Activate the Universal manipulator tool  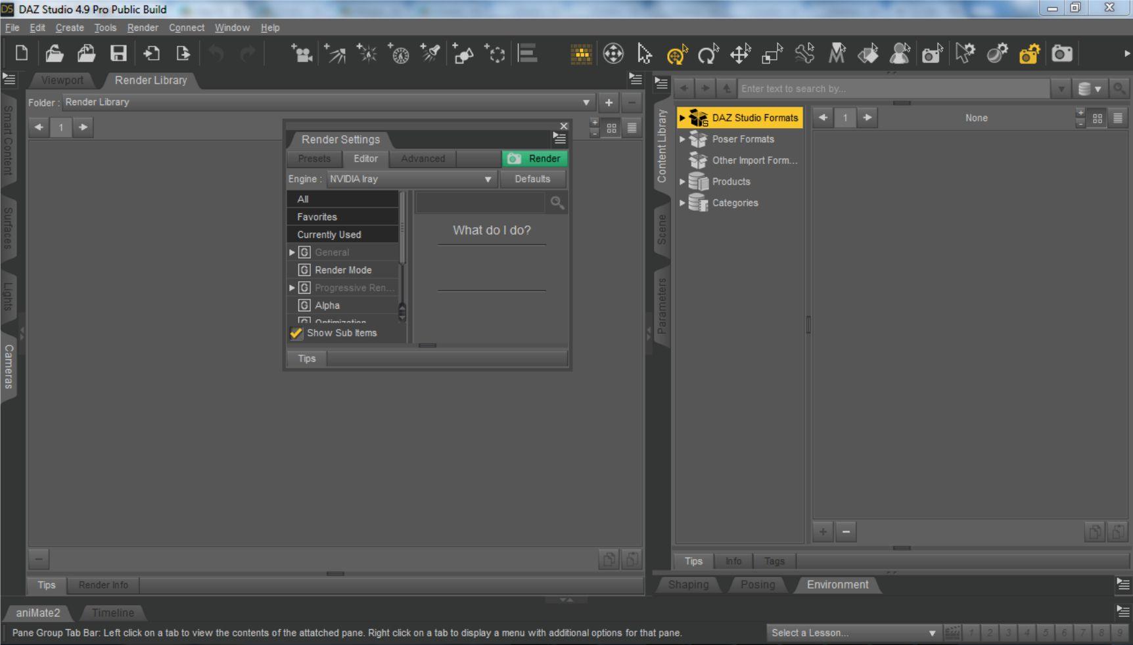tap(677, 54)
